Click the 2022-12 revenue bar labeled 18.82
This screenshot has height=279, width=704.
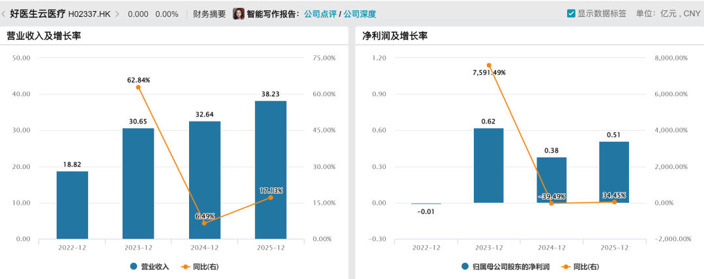pyautogui.click(x=72, y=205)
